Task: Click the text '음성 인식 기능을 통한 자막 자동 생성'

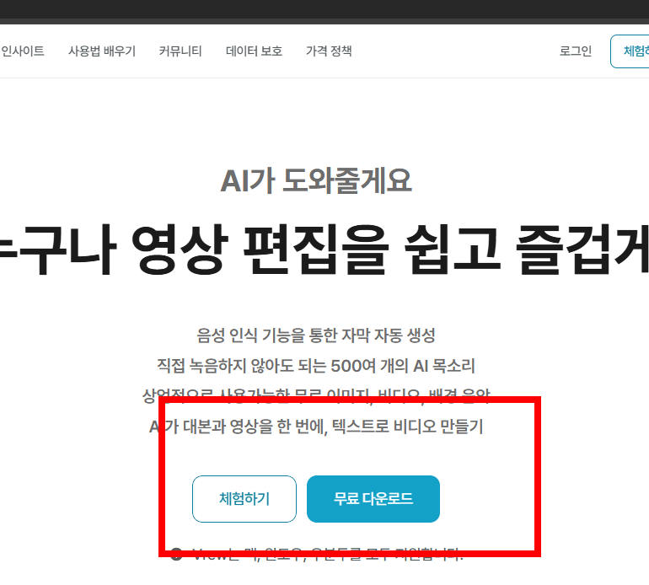Action: coord(316,335)
